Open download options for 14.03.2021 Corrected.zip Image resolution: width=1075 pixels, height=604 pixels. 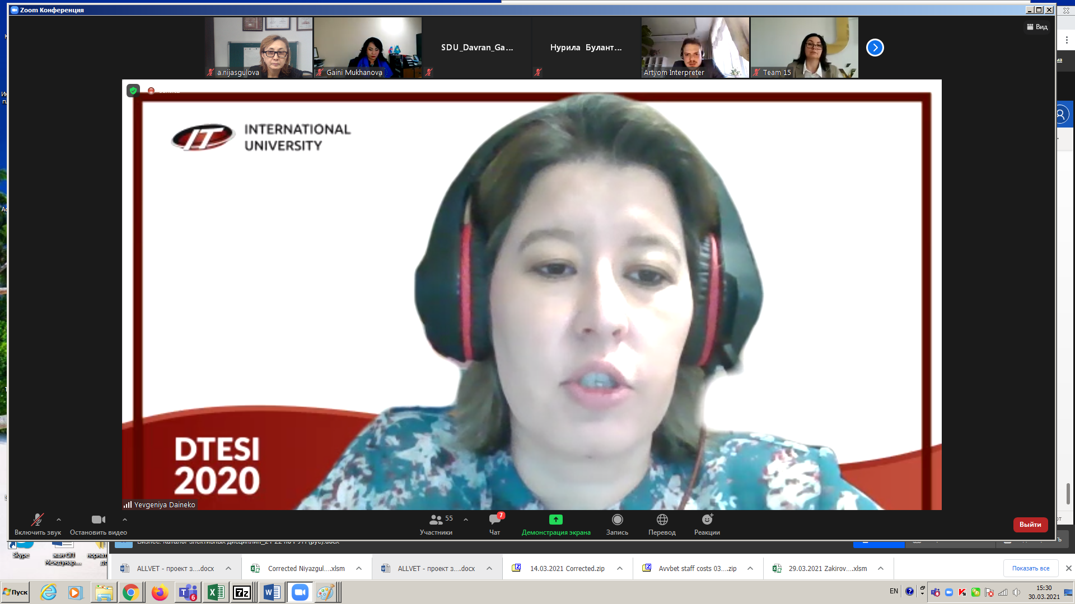click(x=620, y=568)
